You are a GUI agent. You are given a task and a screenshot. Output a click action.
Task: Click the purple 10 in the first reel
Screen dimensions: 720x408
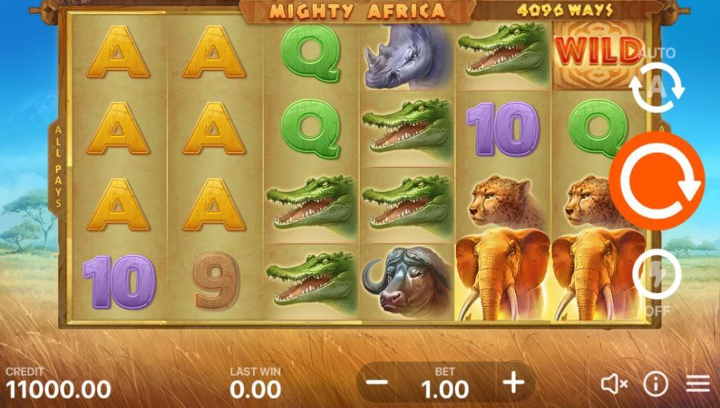(x=120, y=282)
